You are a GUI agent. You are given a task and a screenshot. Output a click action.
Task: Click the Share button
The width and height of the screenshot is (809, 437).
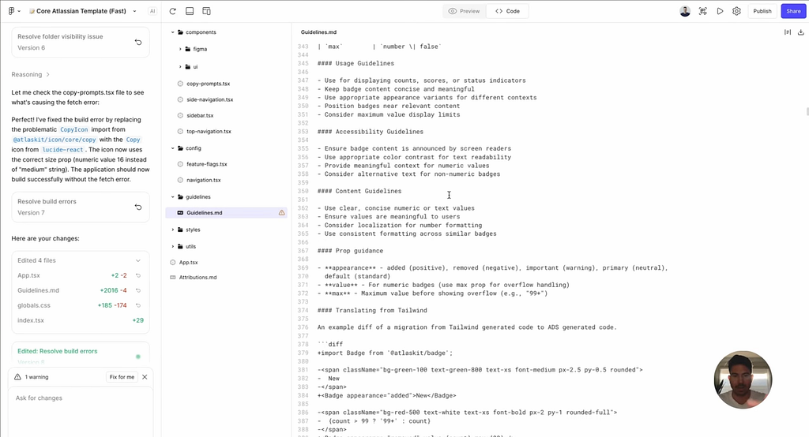[793, 11]
